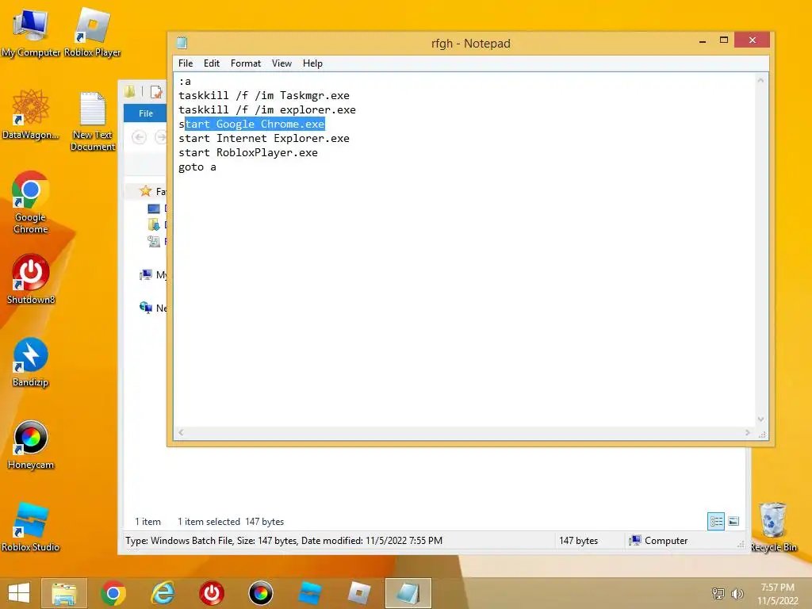812x609 pixels.
Task: Click Roblox Player taskbar icon
Action: [x=359, y=593]
